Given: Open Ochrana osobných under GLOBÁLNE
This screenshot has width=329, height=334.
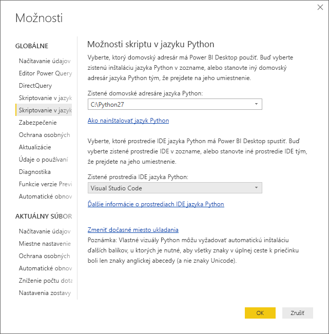Looking at the screenshot, I should (44, 135).
